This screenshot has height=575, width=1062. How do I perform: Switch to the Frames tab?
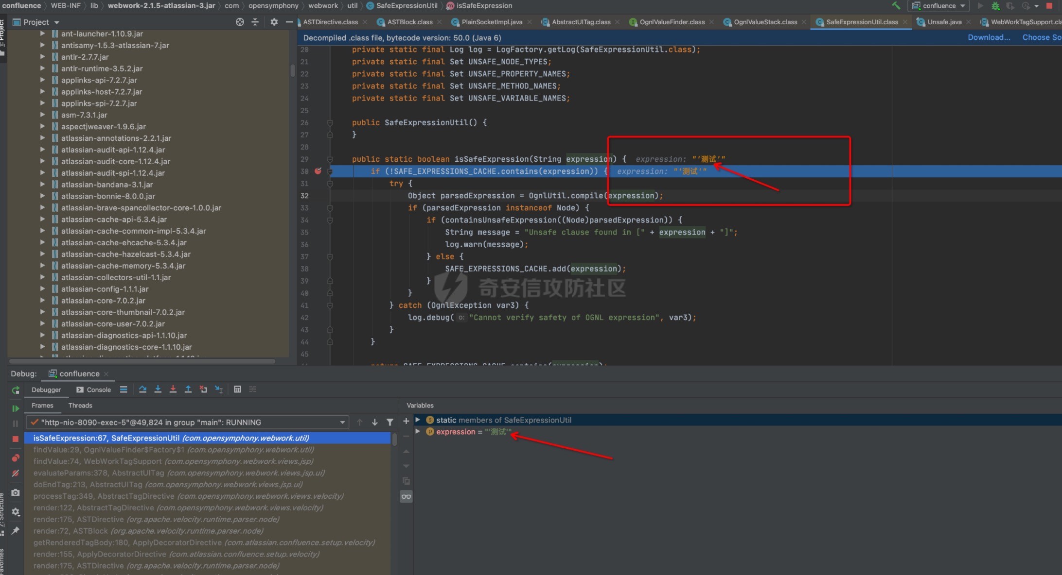(42, 406)
